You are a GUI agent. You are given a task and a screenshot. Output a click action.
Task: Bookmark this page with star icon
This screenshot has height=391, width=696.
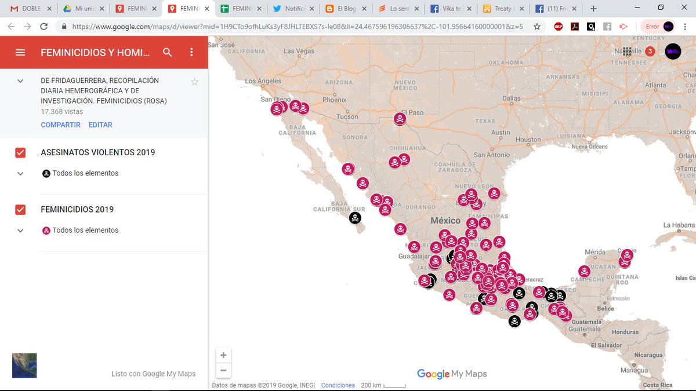(537, 27)
